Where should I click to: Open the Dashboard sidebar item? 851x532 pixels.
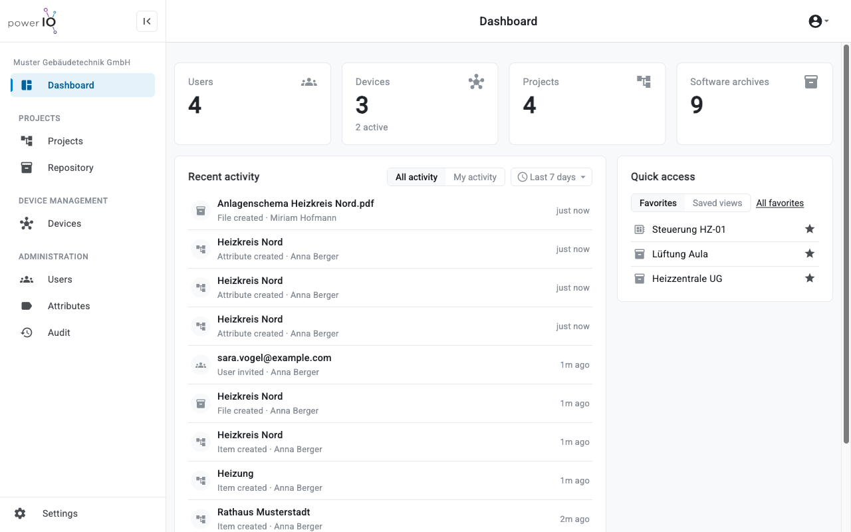(83, 85)
